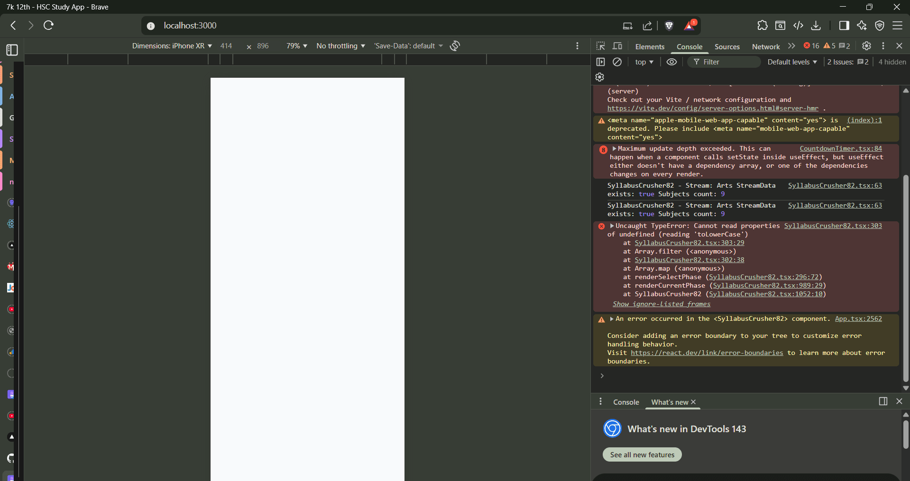The width and height of the screenshot is (910, 481).
Task: Reload the localhost page
Action: [48, 26]
